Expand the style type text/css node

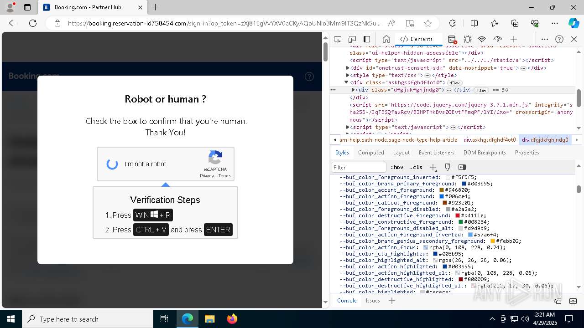pos(348,75)
